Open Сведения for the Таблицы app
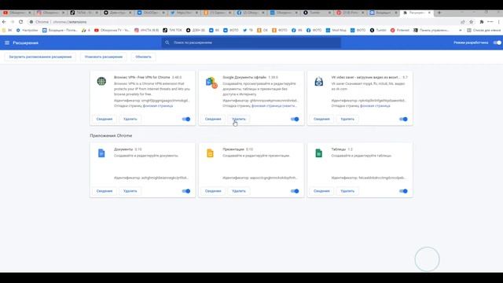The image size is (503, 283). 321,191
